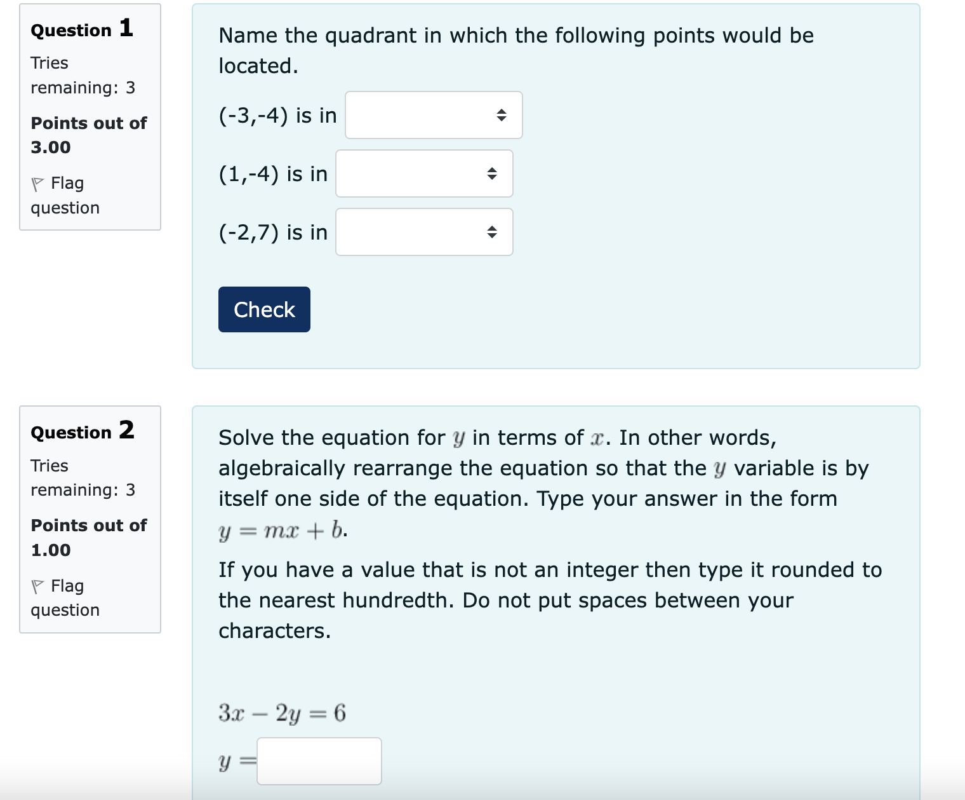965x800 pixels.
Task: Click the Check button for Question 1
Action: click(264, 309)
